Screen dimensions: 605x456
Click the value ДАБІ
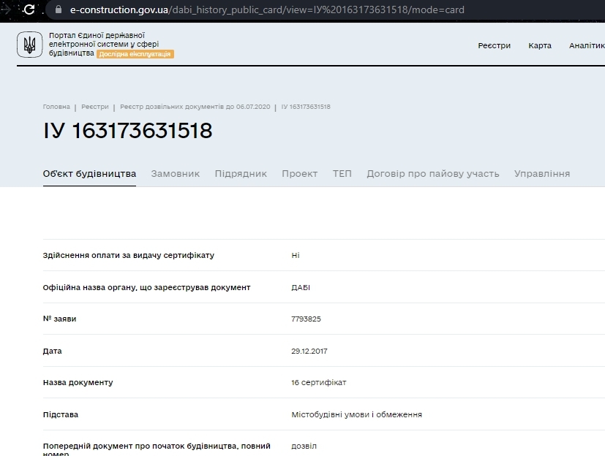[x=301, y=287]
